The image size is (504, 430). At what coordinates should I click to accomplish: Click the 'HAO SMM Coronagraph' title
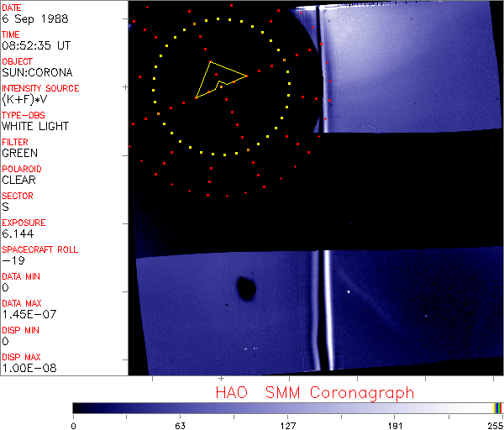tap(314, 392)
